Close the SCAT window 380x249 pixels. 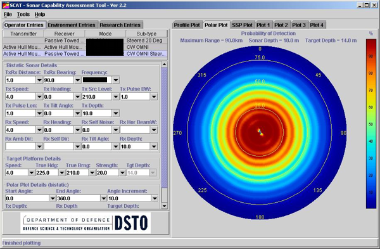(374, 5)
